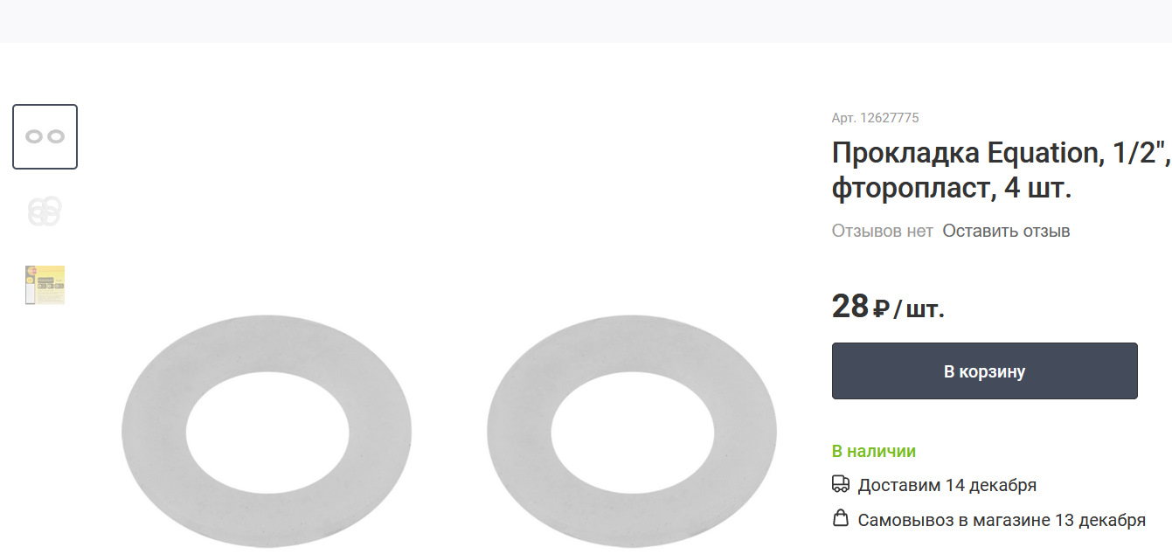1172x554 pixels.
Task: Add the gasket to cart with "В корзину"
Action: (984, 371)
